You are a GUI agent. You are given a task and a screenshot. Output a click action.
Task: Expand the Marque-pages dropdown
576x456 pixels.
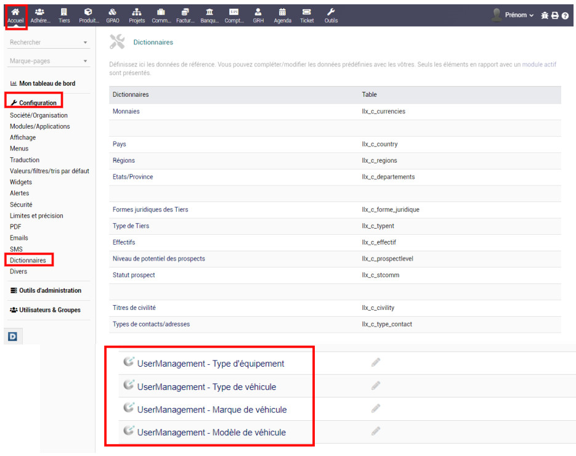click(x=85, y=62)
